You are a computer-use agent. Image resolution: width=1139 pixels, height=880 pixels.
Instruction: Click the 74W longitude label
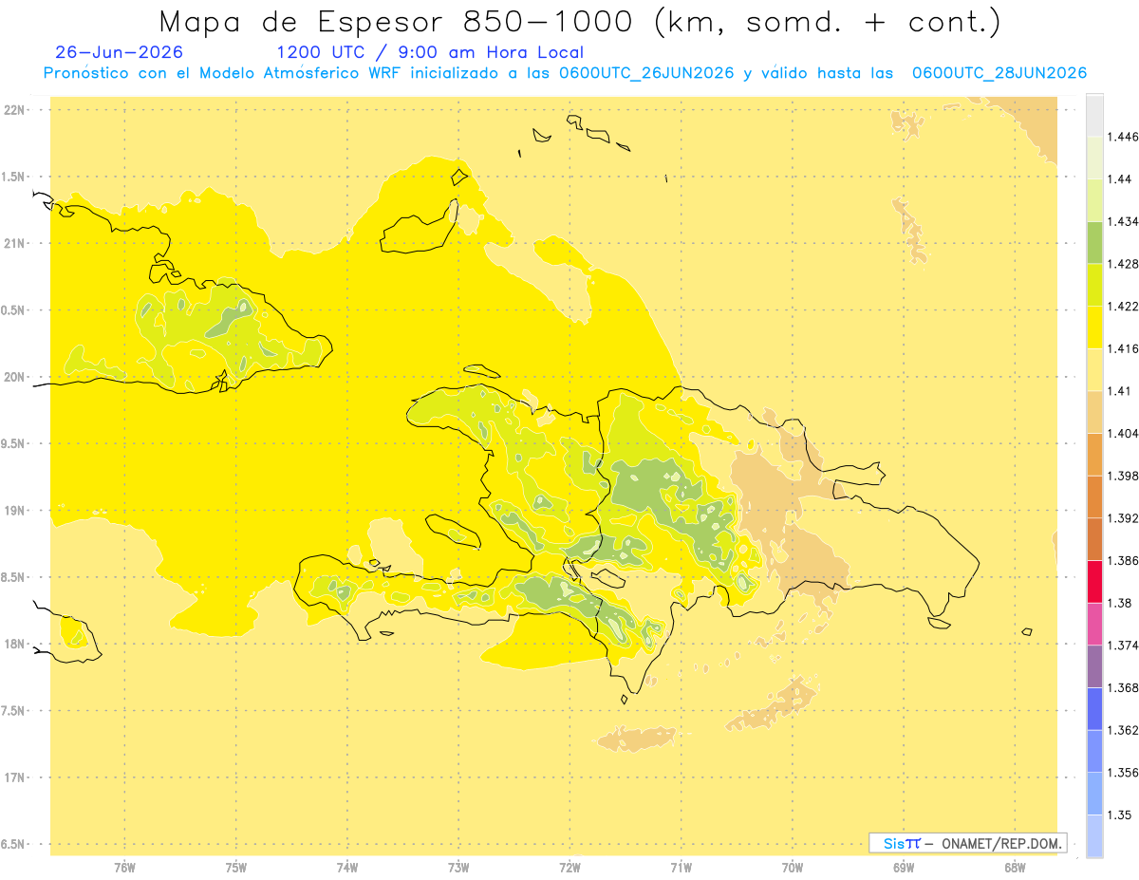347,868
